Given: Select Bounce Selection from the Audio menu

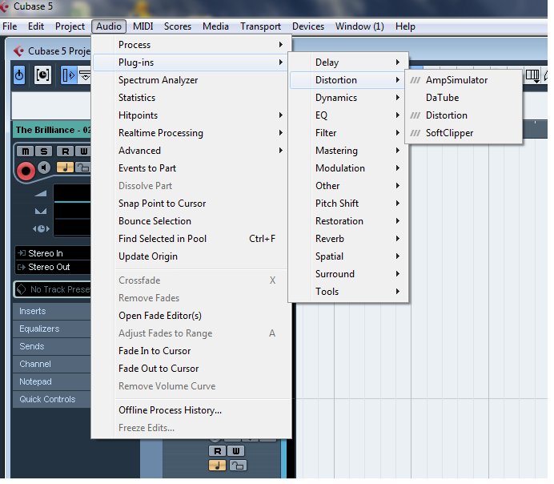Looking at the screenshot, I should tap(192, 221).
